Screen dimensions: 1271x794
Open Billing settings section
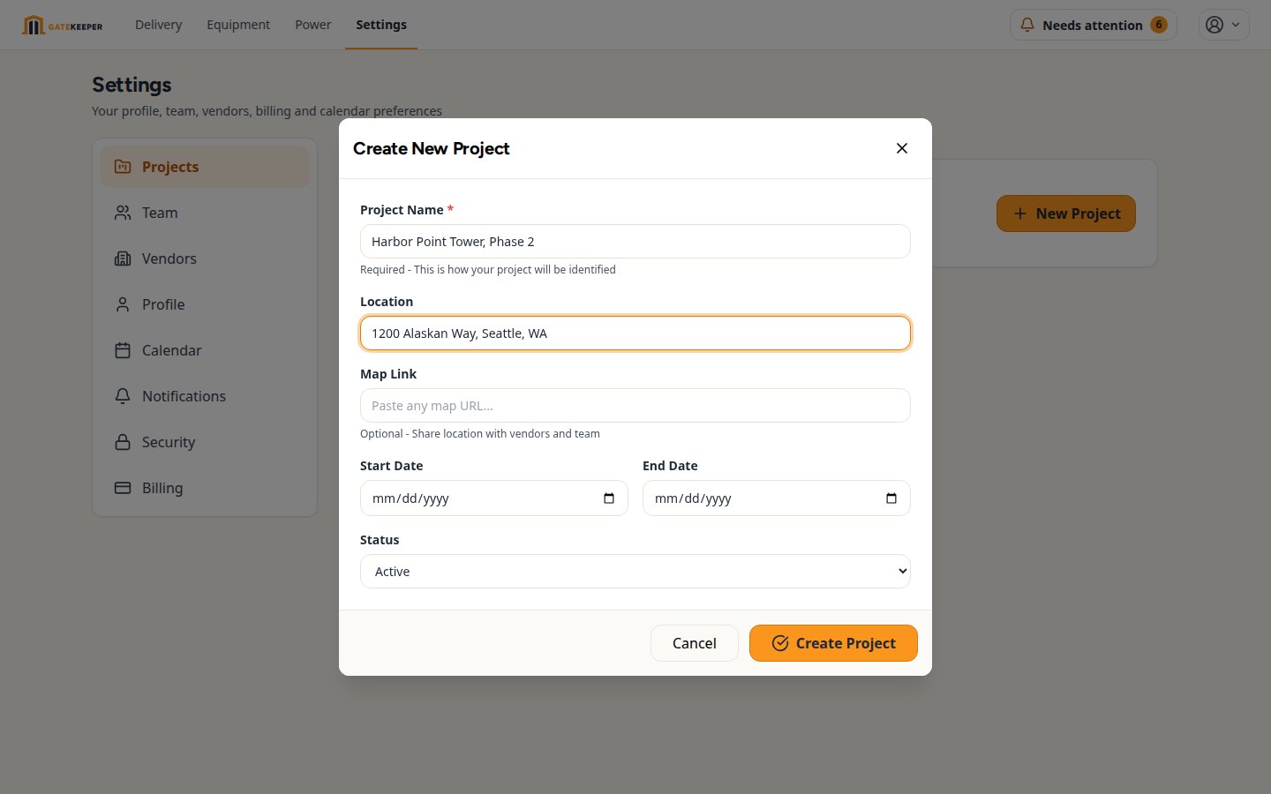205,488
